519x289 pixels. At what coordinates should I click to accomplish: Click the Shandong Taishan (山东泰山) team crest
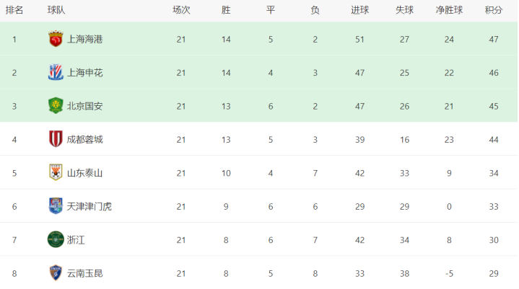tap(56, 172)
